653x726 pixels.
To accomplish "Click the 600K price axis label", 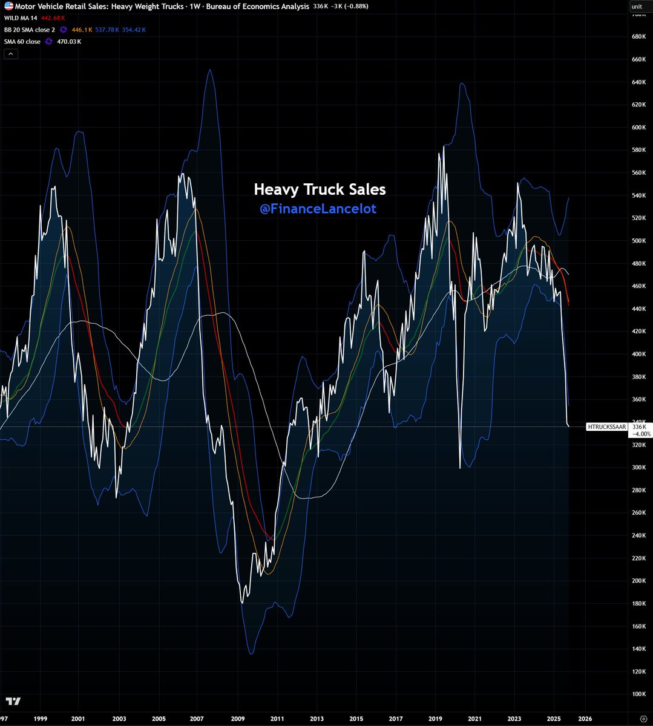I will point(638,128).
